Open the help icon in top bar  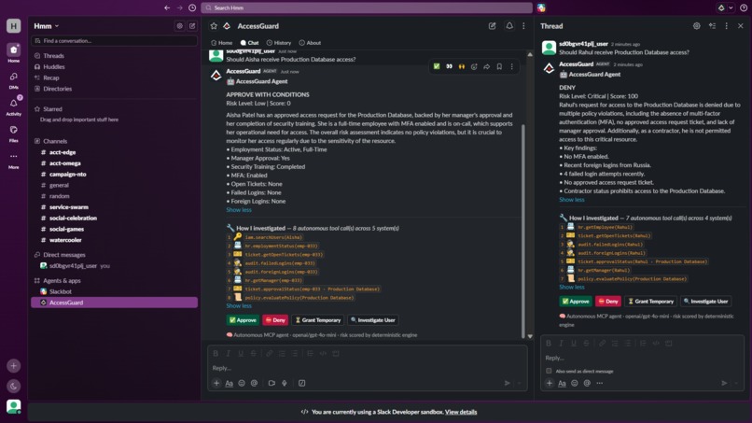(x=744, y=7)
